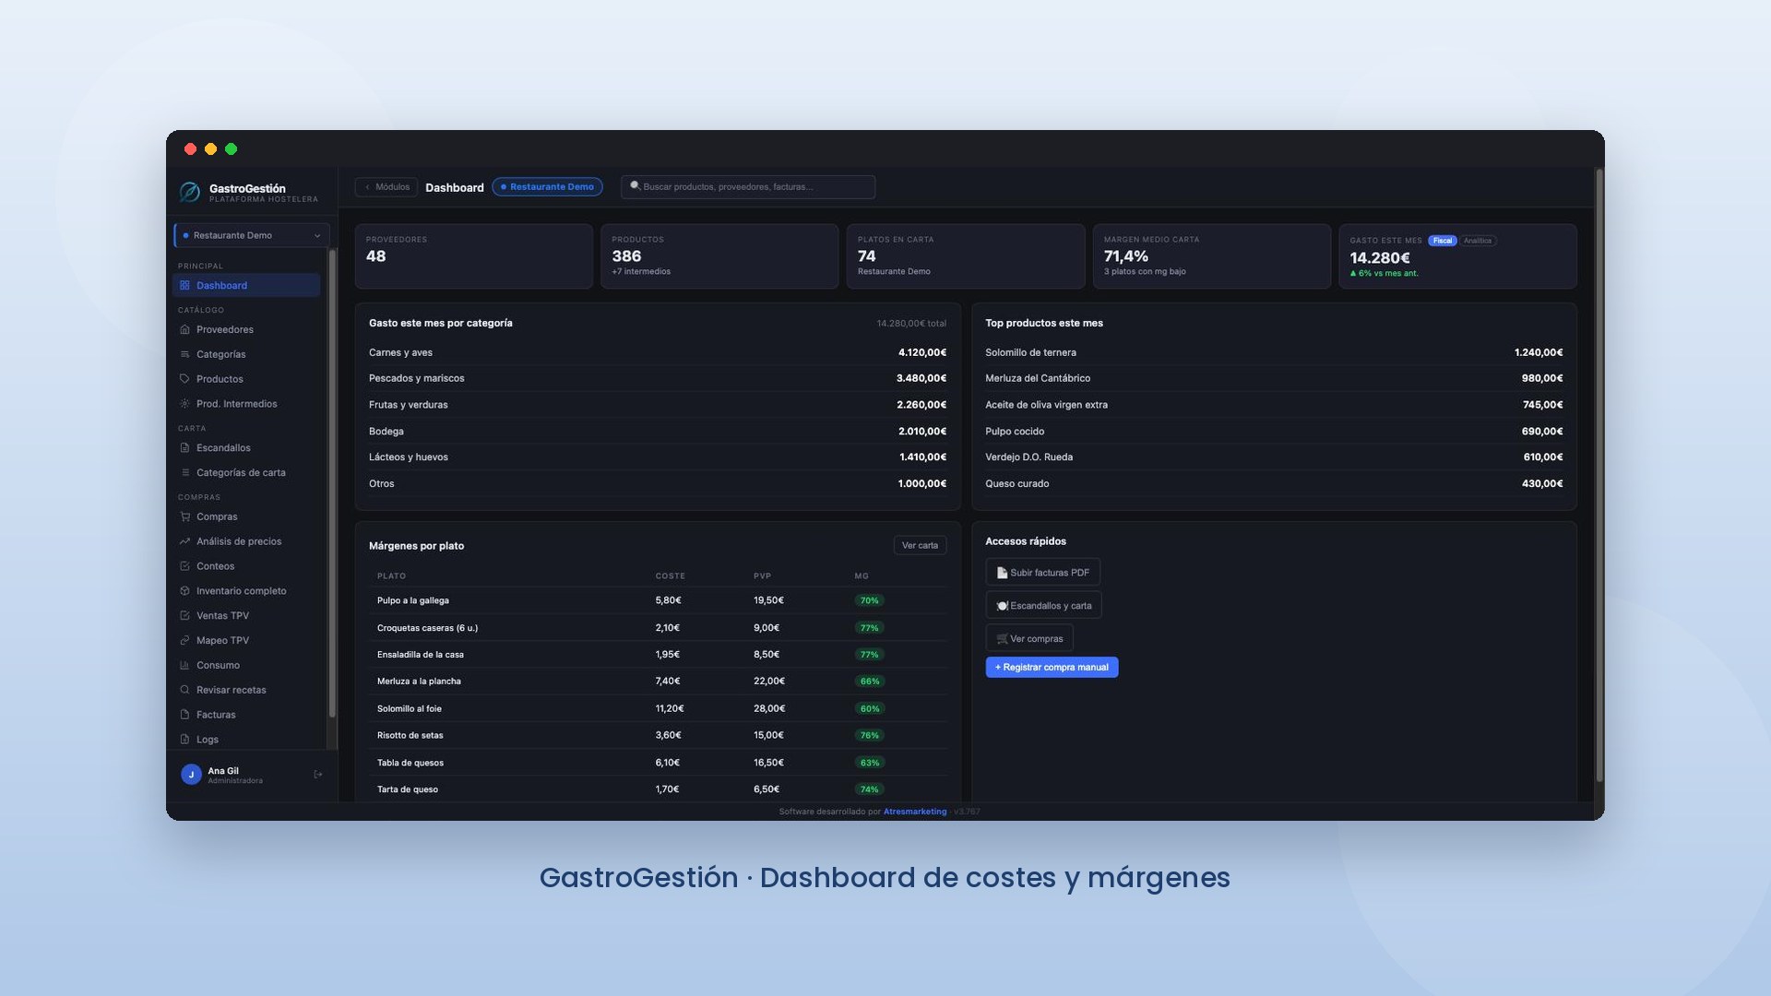Toggle the Restaurante Demo header pill
The height and width of the screenshot is (996, 1771).
pos(547,187)
